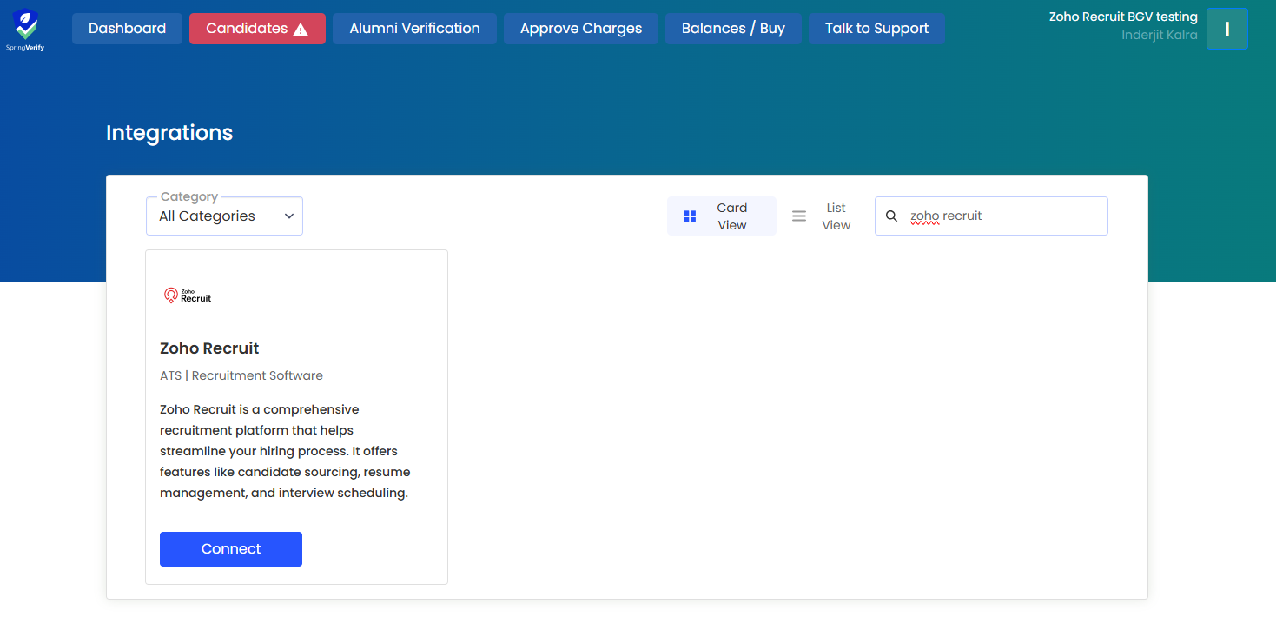Image resolution: width=1276 pixels, height=617 pixels.
Task: Click the Card View grid icon
Action: point(690,216)
